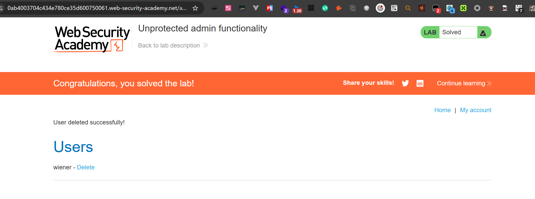Image resolution: width=535 pixels, height=199 pixels.
Task: Share on Twitter via bird icon
Action: pyautogui.click(x=405, y=83)
